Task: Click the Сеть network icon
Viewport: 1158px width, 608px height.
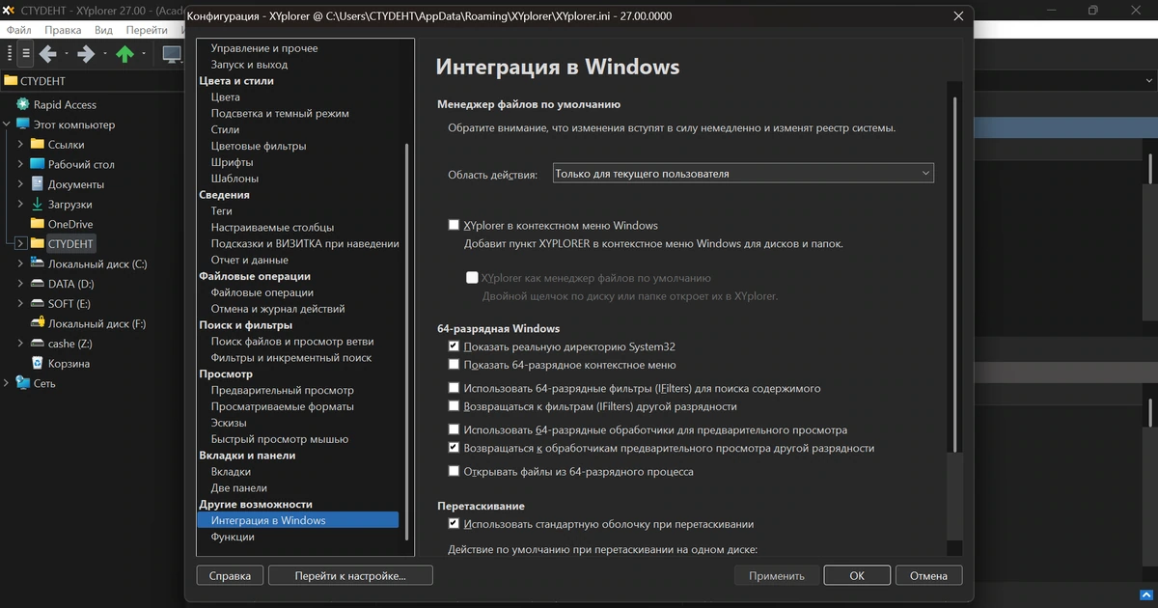Action: pyautogui.click(x=23, y=383)
